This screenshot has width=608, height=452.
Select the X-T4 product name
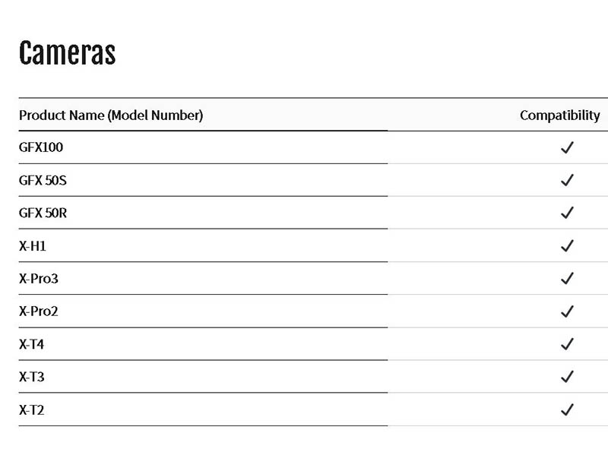click(x=31, y=344)
